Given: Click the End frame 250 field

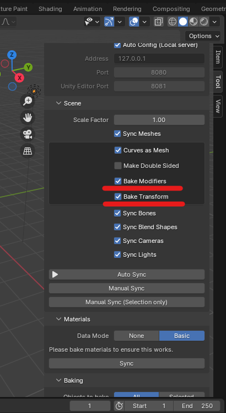Looking at the screenshot, I should point(197,406).
